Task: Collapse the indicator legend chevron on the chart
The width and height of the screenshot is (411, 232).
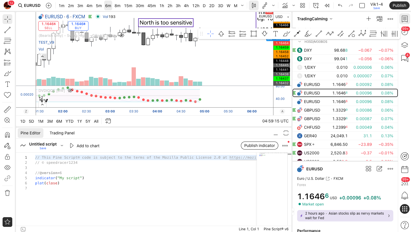Action: (x=43, y=57)
